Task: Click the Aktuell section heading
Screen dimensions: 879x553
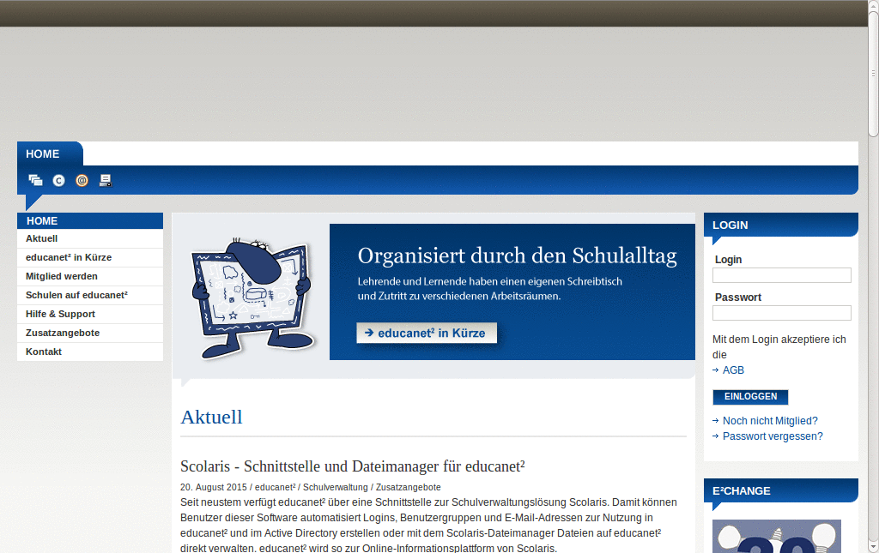Action: (x=211, y=417)
